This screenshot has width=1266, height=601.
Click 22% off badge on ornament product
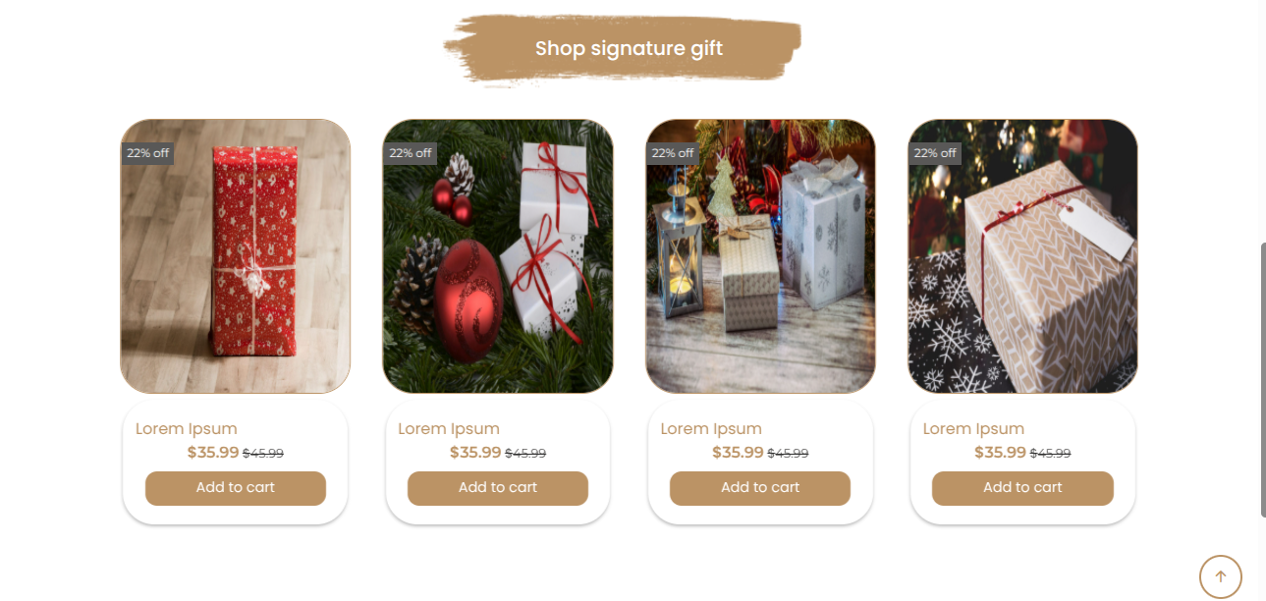[x=411, y=153]
